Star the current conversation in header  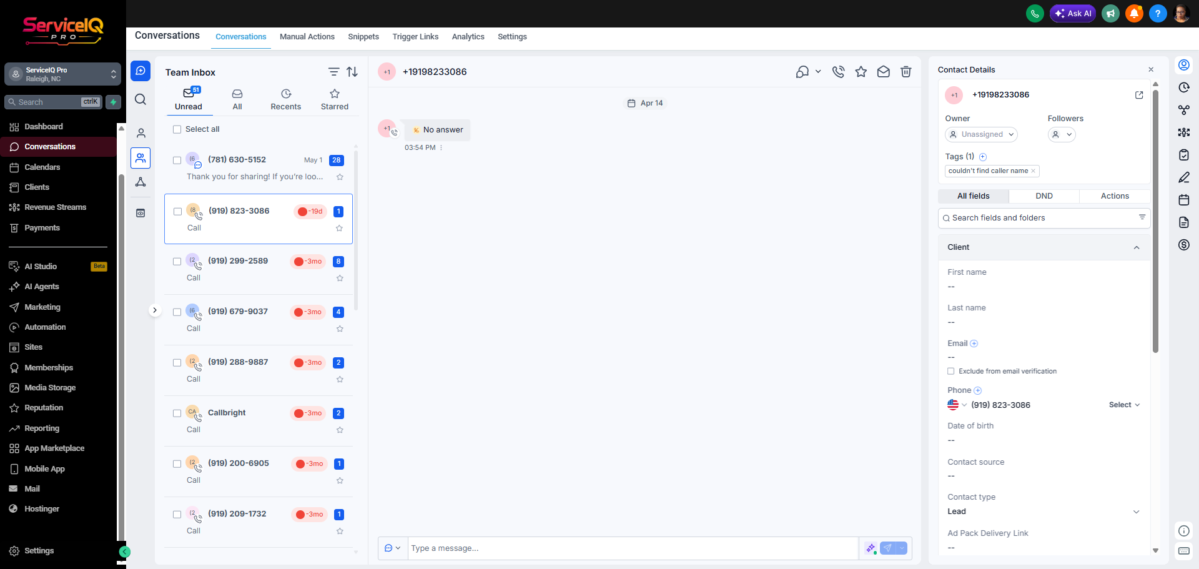(x=861, y=72)
